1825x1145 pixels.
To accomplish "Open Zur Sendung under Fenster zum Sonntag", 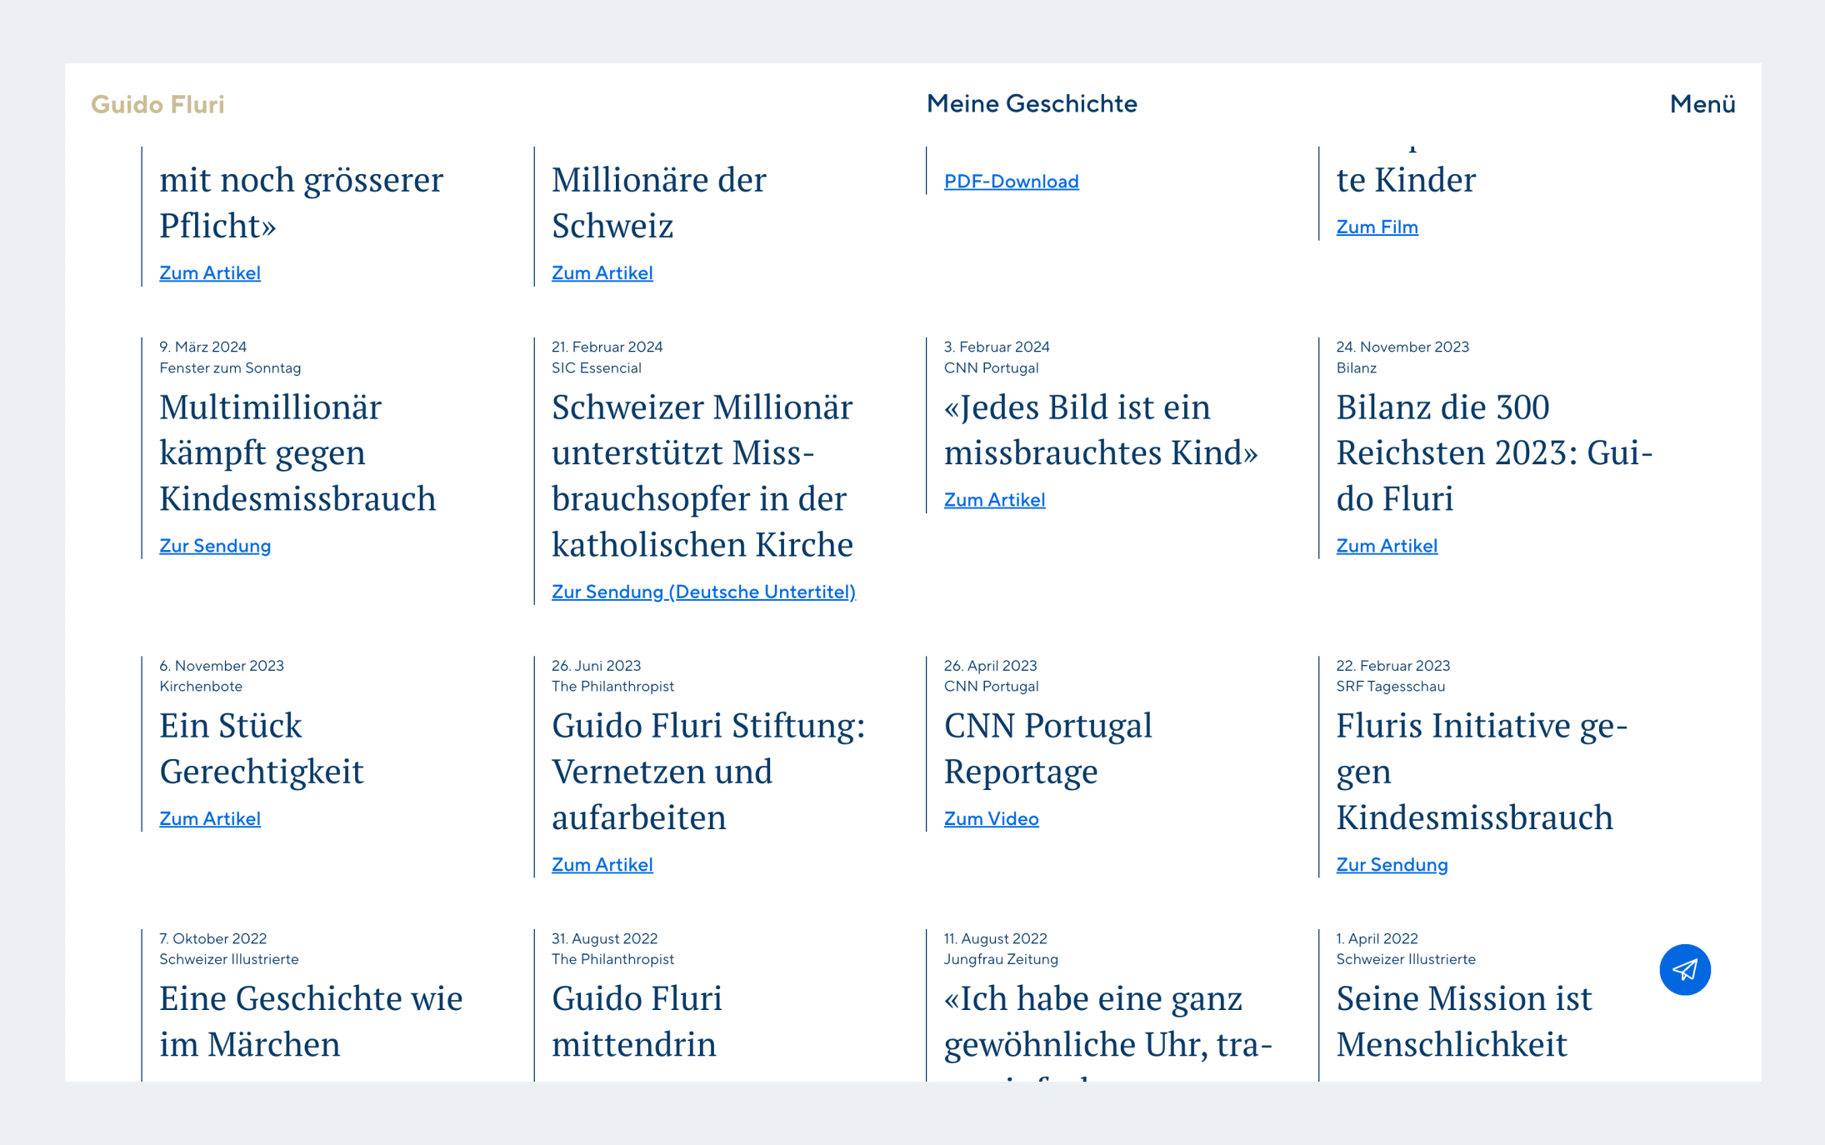I will coord(215,546).
